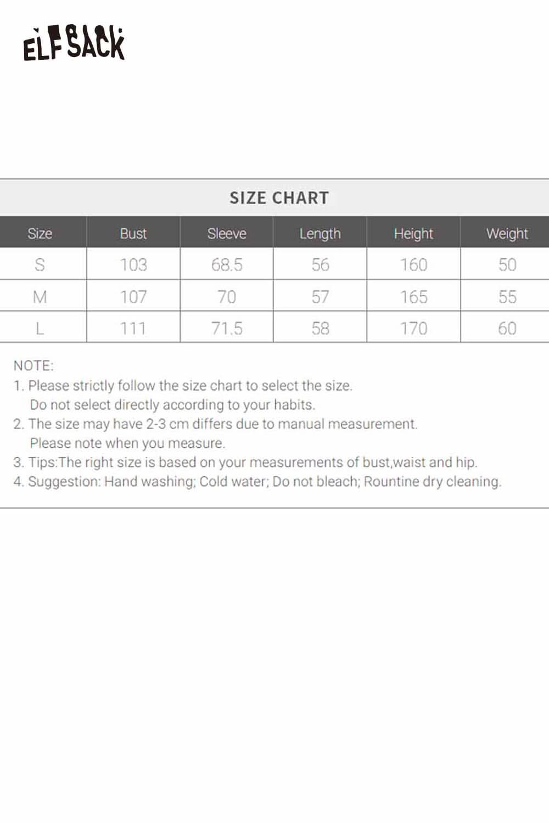549x823 pixels.
Task: Select the S size row label
Action: (40, 265)
